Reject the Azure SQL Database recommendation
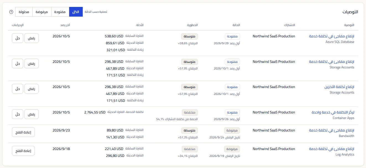366x168 pixels. [32, 38]
